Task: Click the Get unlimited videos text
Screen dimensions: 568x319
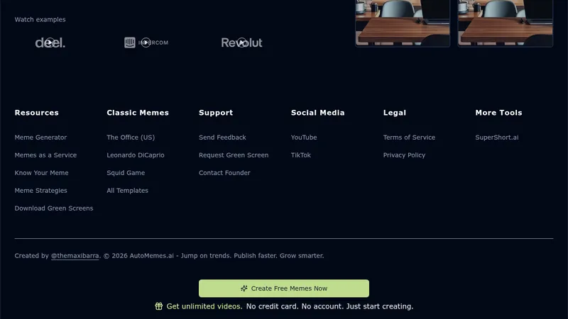Action: tap(204, 306)
